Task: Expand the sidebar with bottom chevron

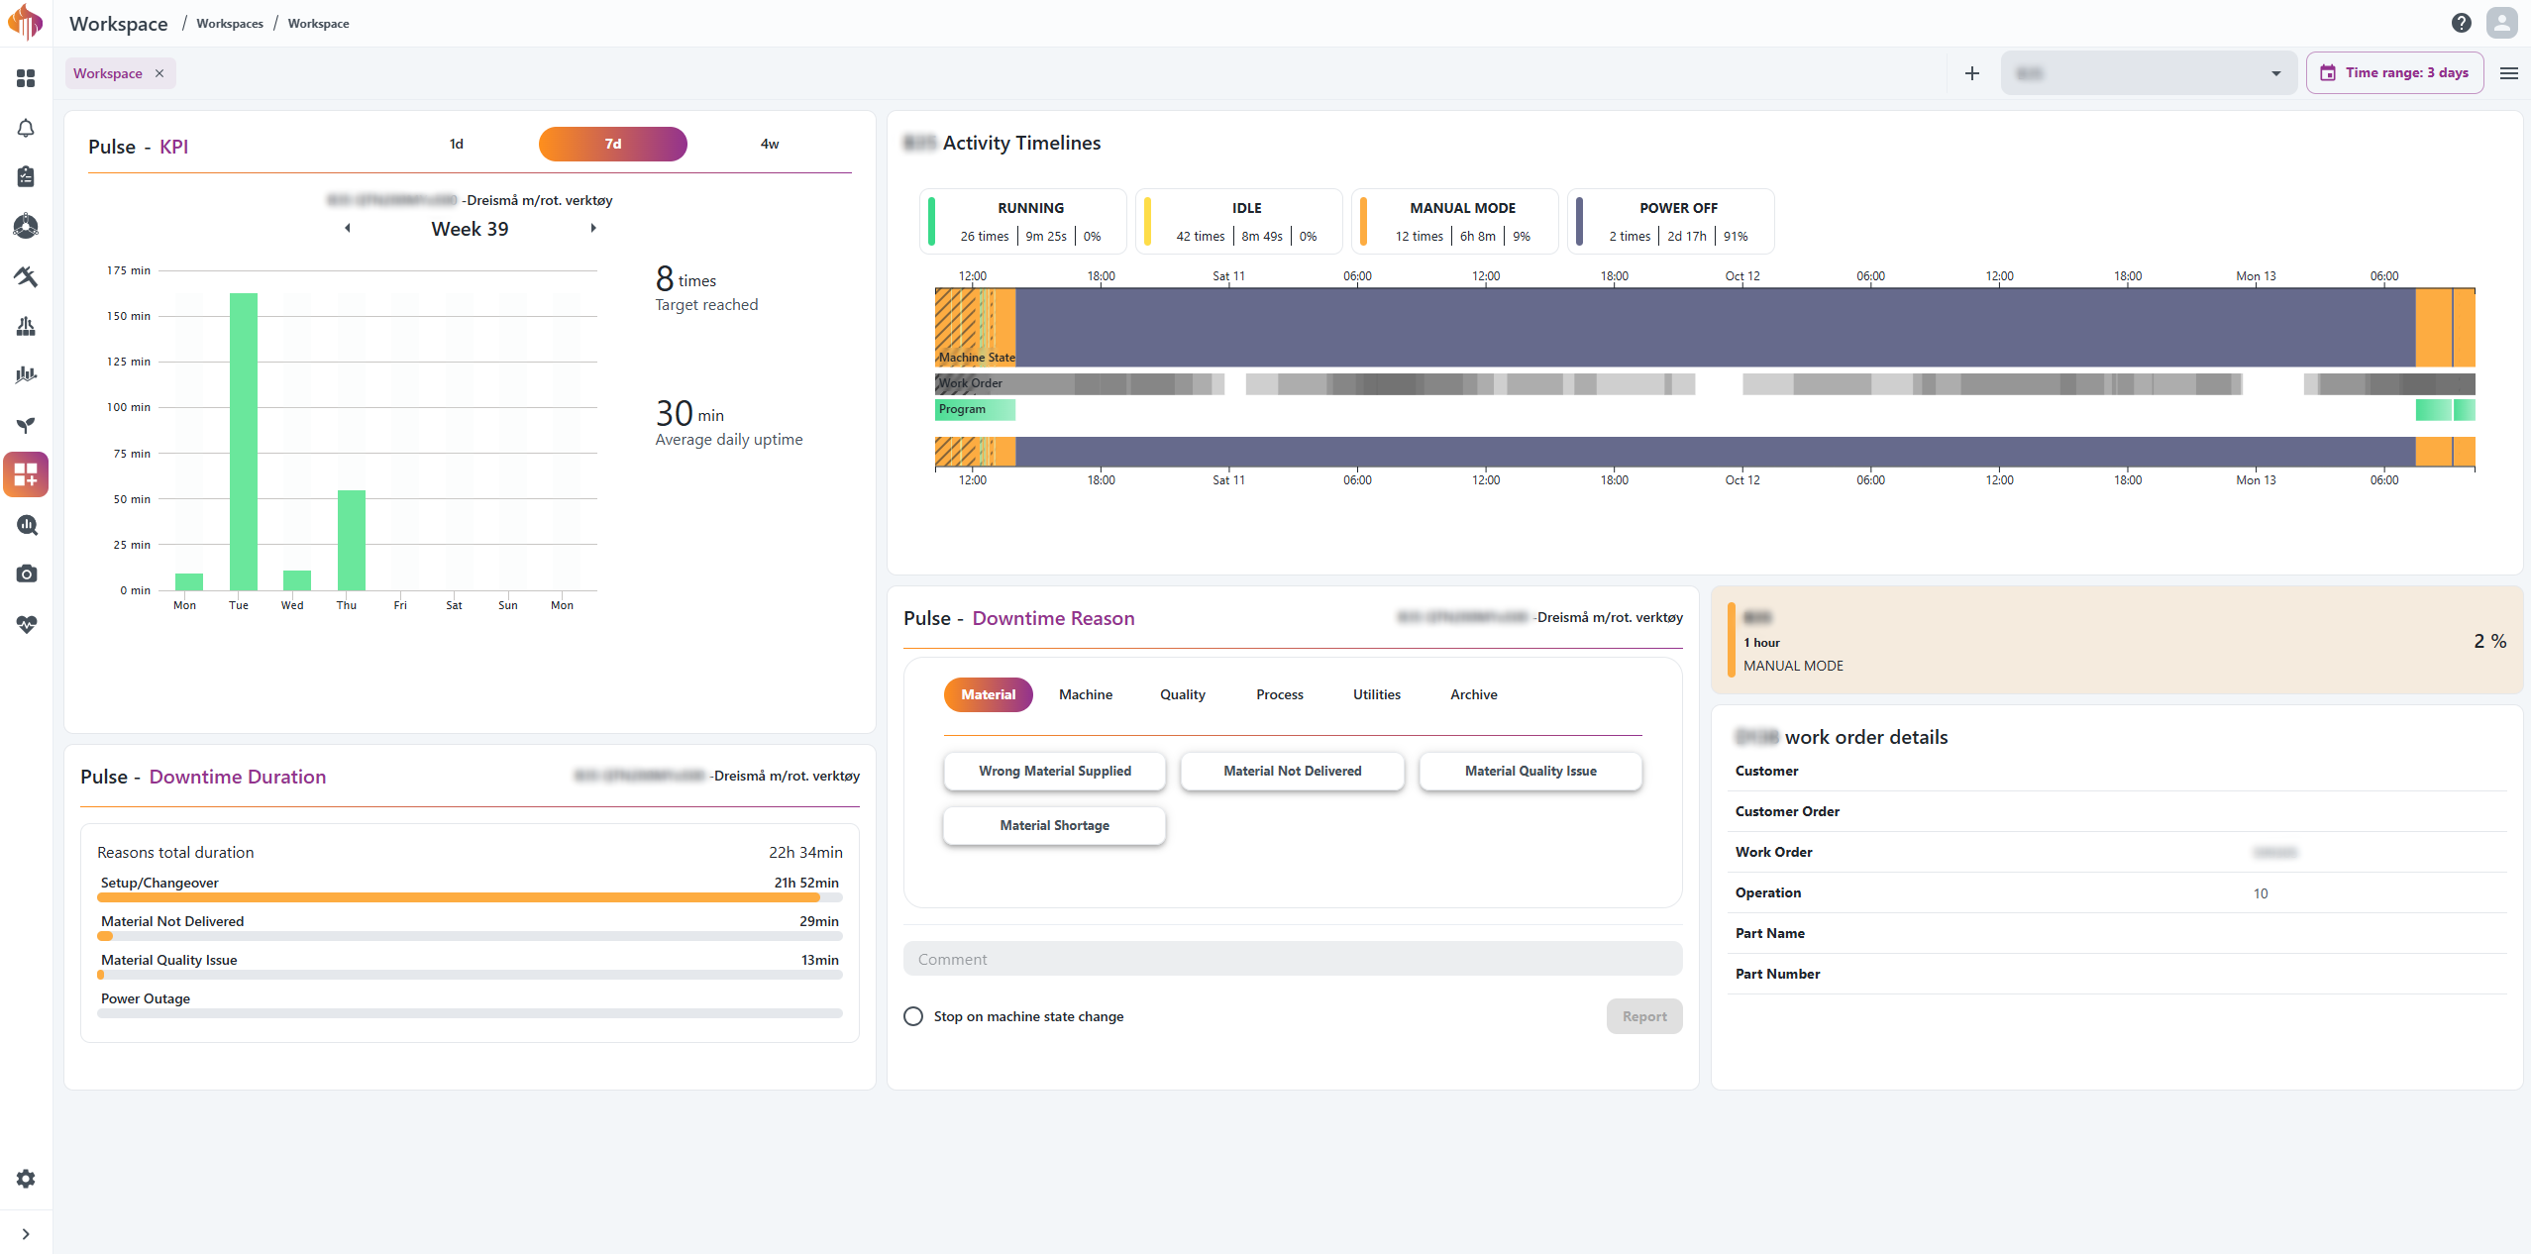Action: 26,1234
